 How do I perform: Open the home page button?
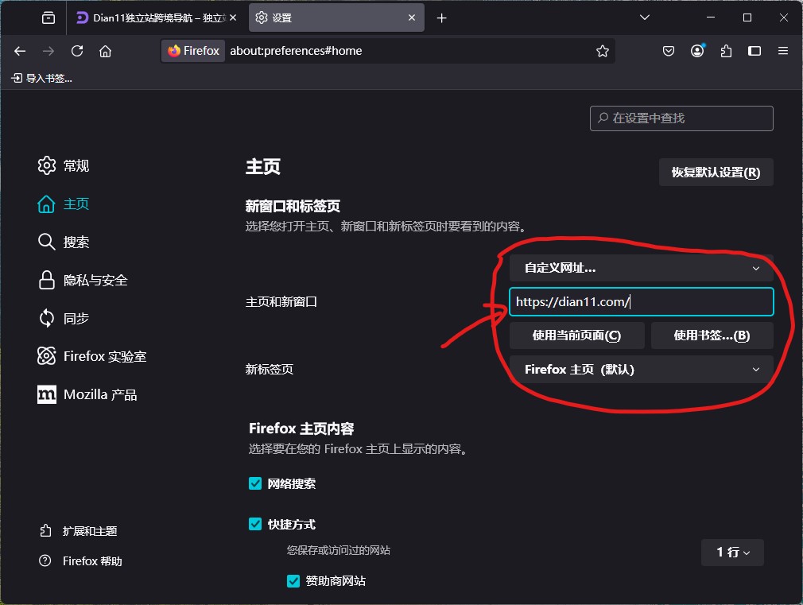point(105,51)
